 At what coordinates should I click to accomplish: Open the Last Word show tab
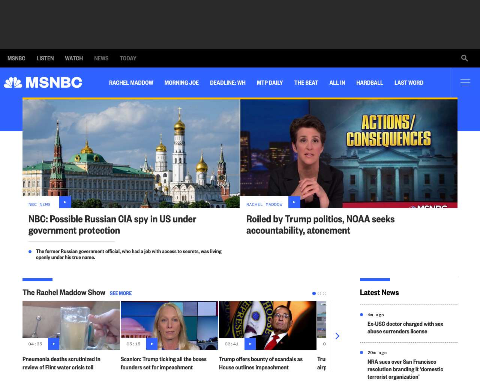coord(409,82)
